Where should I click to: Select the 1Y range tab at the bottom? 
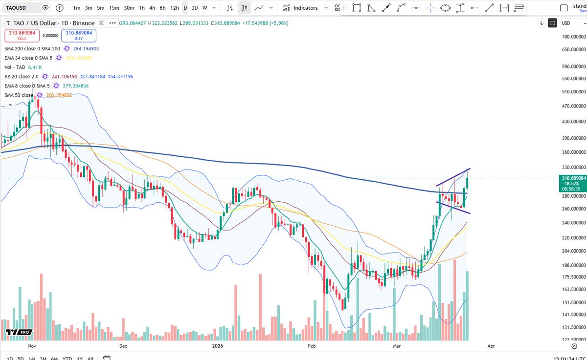click(78, 358)
